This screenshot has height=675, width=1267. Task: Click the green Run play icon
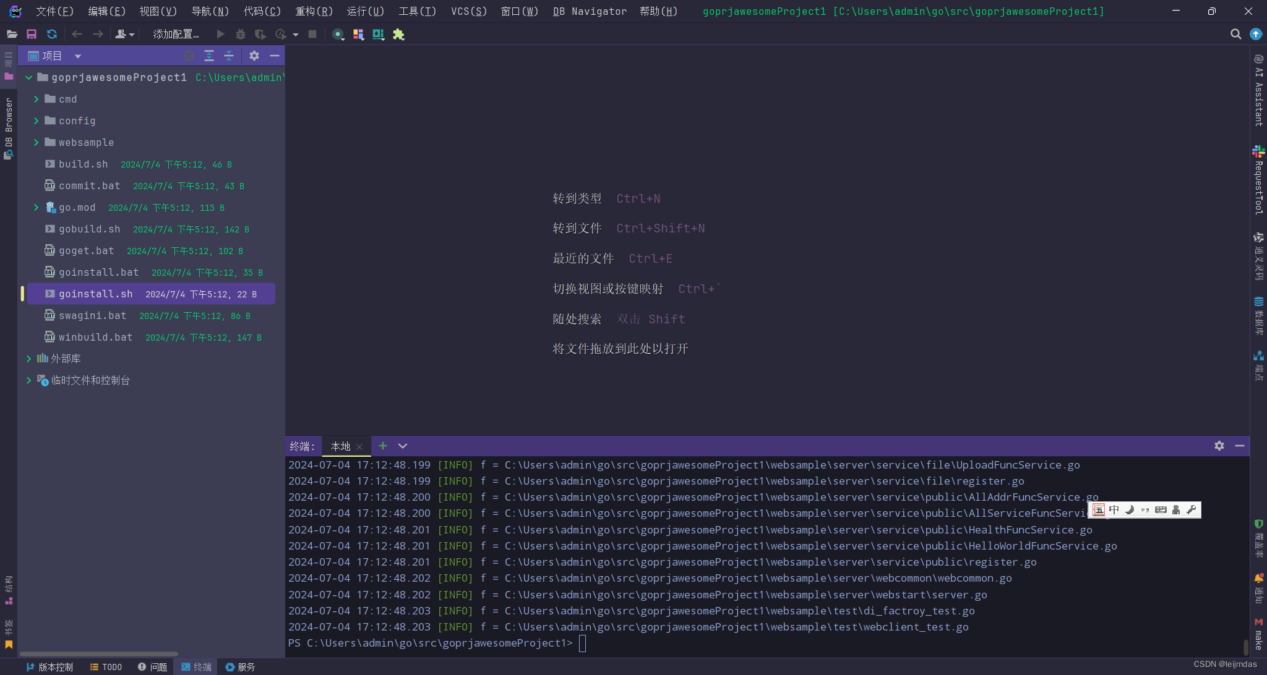(220, 35)
